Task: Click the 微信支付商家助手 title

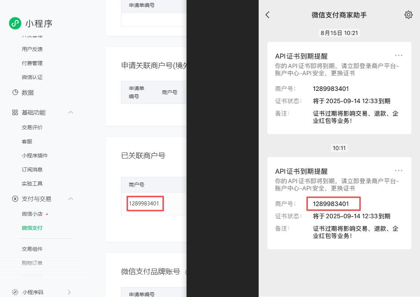Action: click(x=339, y=15)
